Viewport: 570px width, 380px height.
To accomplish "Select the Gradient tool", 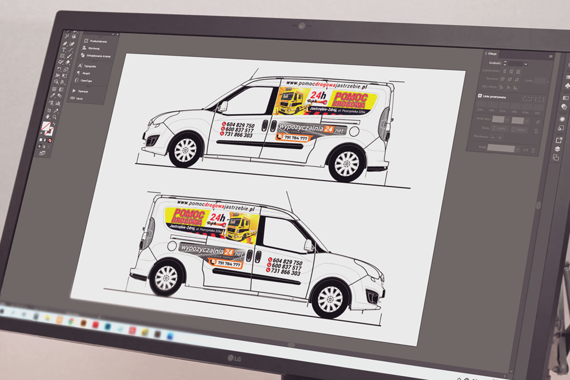I will (x=61, y=89).
